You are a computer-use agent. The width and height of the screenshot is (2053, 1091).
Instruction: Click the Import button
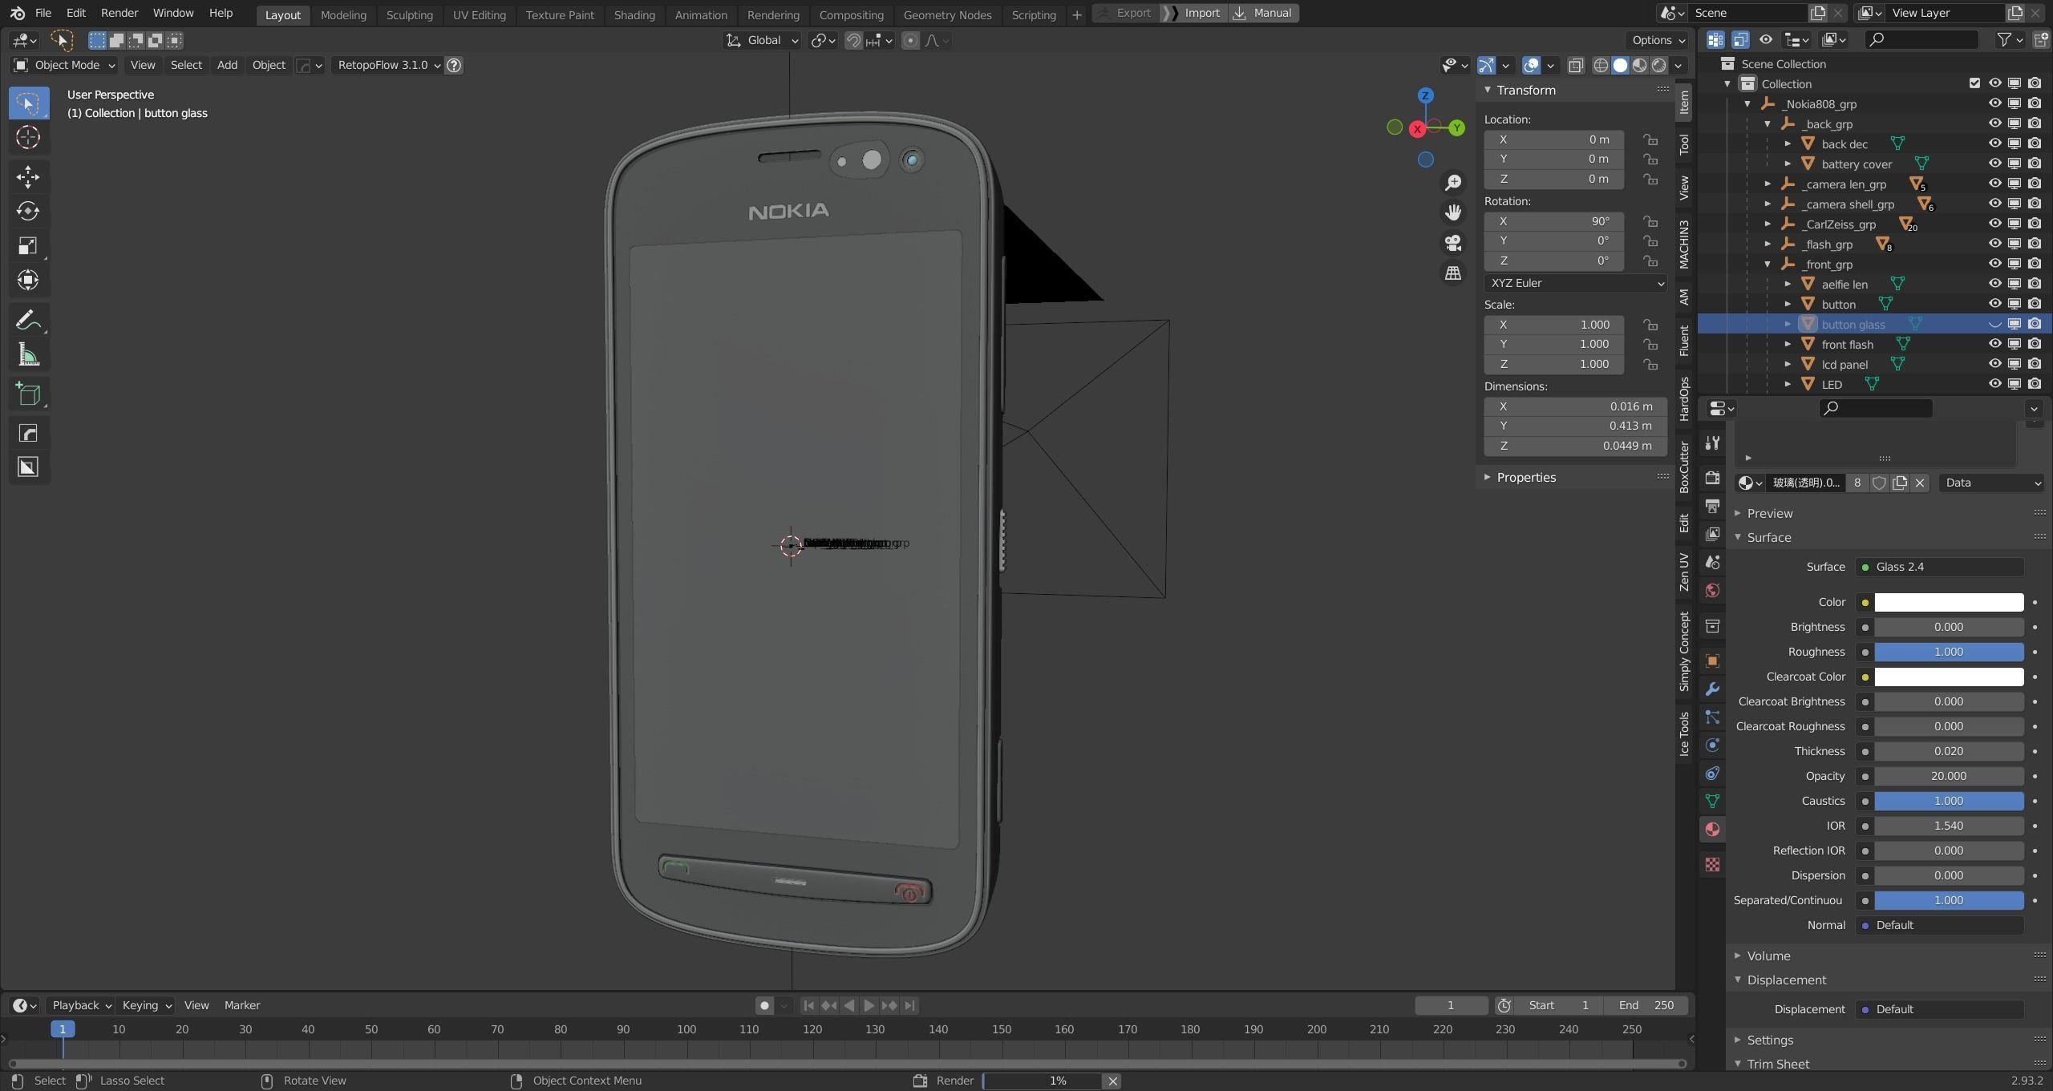pyautogui.click(x=1193, y=14)
